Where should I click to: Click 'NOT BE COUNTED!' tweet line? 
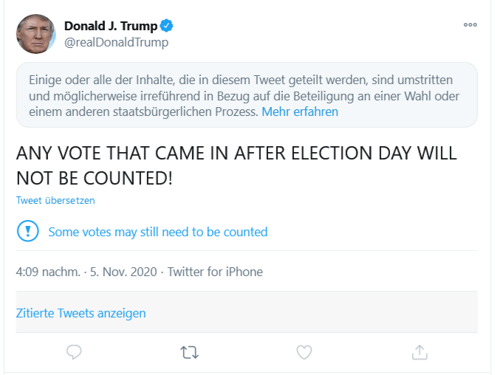click(94, 178)
